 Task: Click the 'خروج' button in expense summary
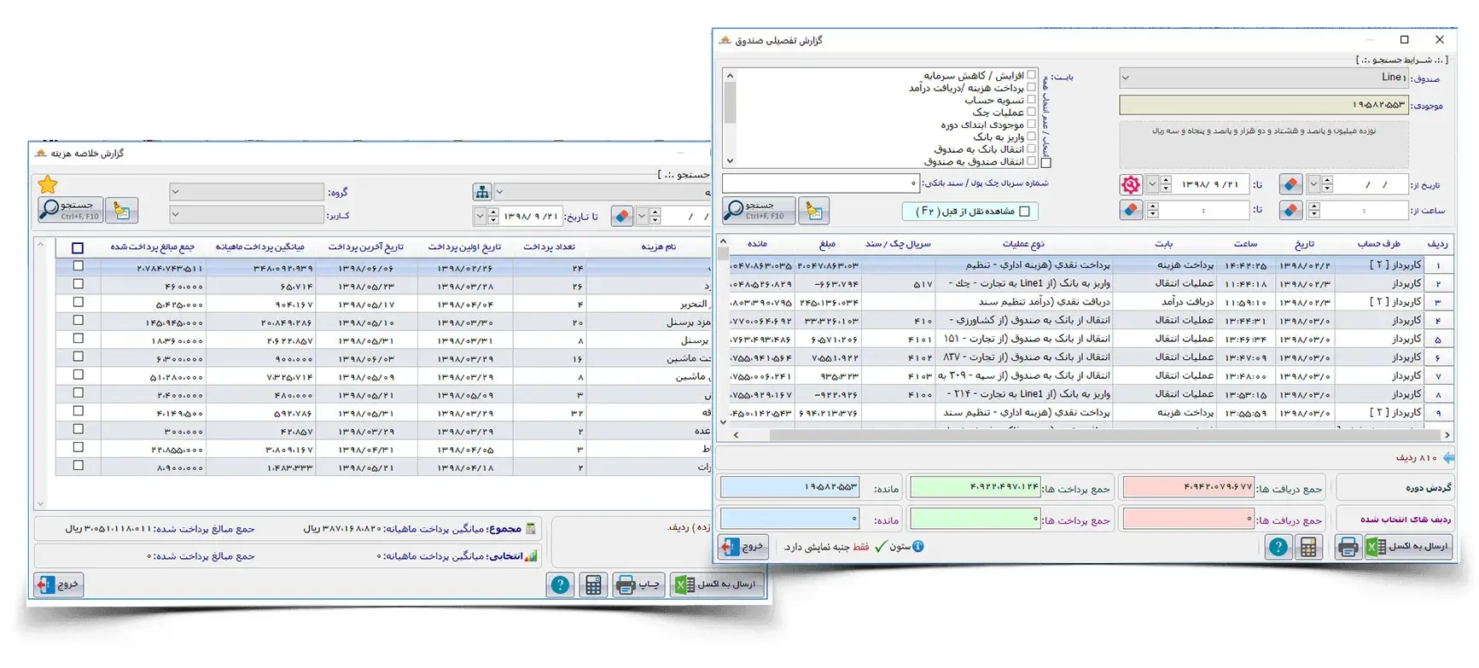click(59, 584)
